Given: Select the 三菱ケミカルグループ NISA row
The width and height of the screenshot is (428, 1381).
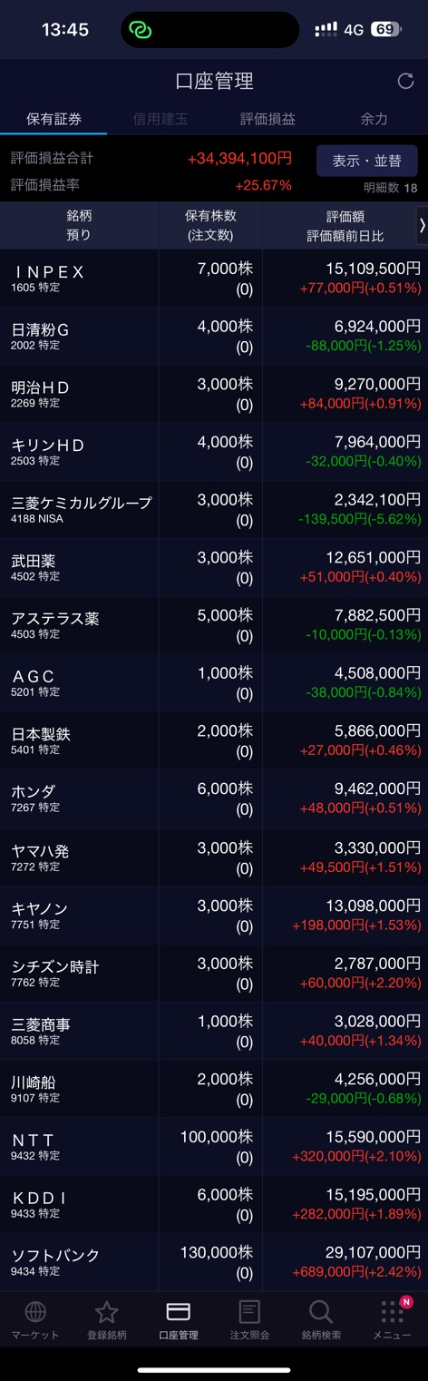Looking at the screenshot, I should [x=214, y=509].
